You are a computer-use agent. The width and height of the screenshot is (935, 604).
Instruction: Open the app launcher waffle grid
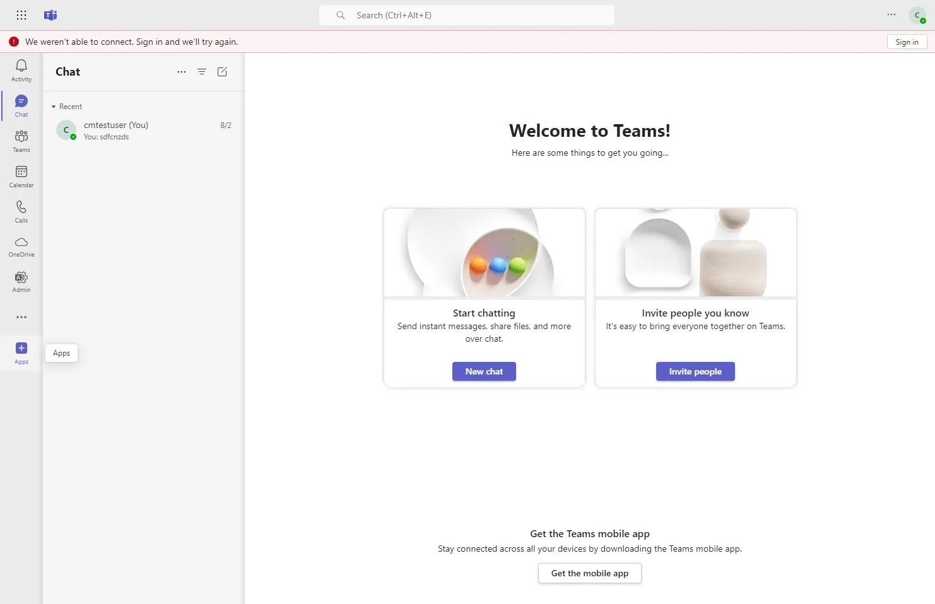pyautogui.click(x=21, y=15)
